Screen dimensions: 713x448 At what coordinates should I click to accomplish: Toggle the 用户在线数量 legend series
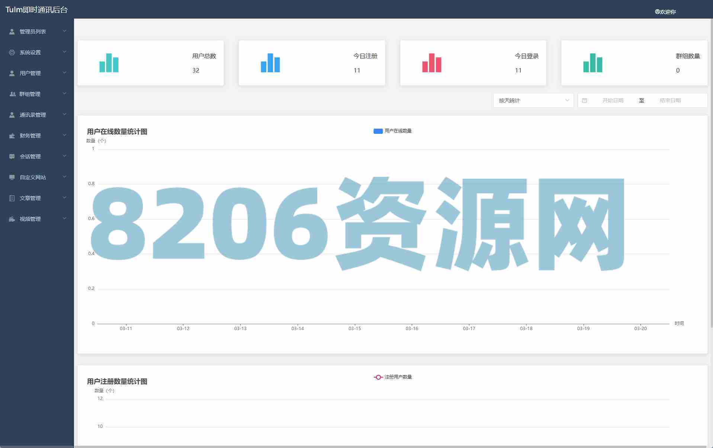coord(392,131)
